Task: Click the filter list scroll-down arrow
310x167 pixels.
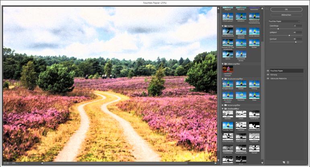Action: 262,163
